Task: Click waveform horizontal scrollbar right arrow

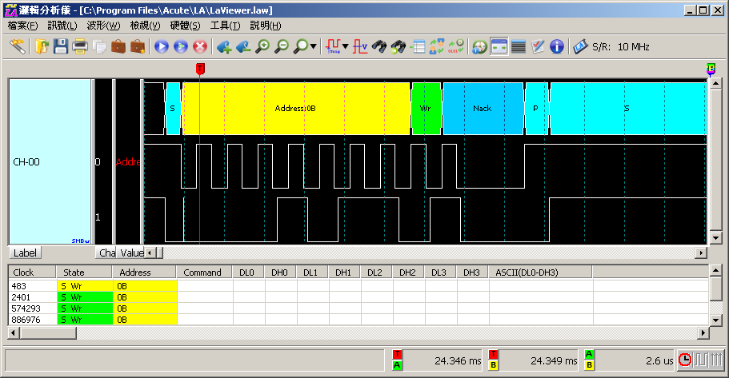Action: (701, 253)
